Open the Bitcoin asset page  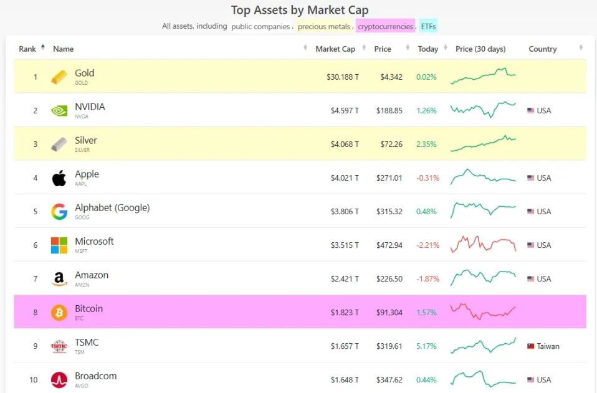pos(88,308)
